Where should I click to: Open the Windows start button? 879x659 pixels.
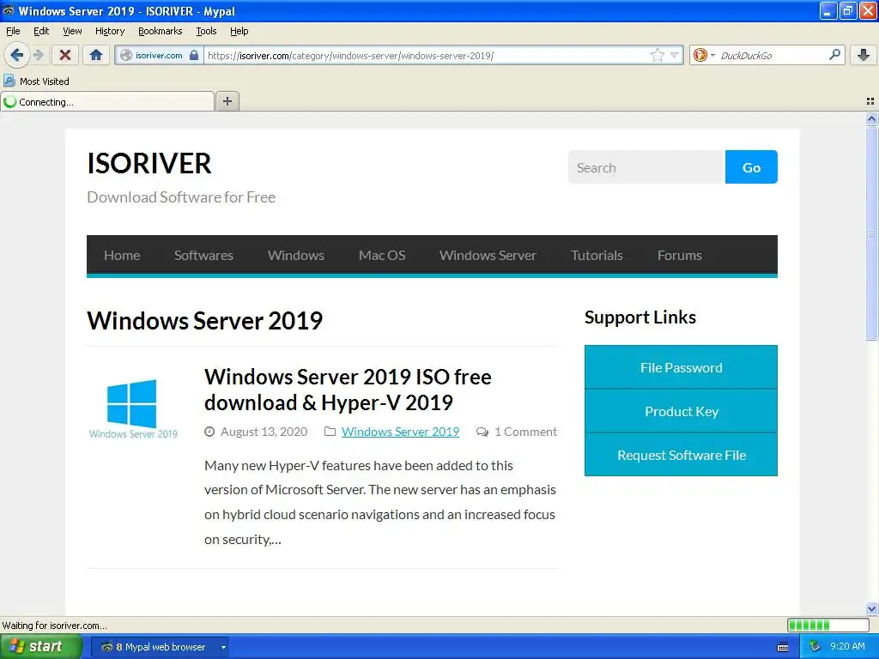39,646
